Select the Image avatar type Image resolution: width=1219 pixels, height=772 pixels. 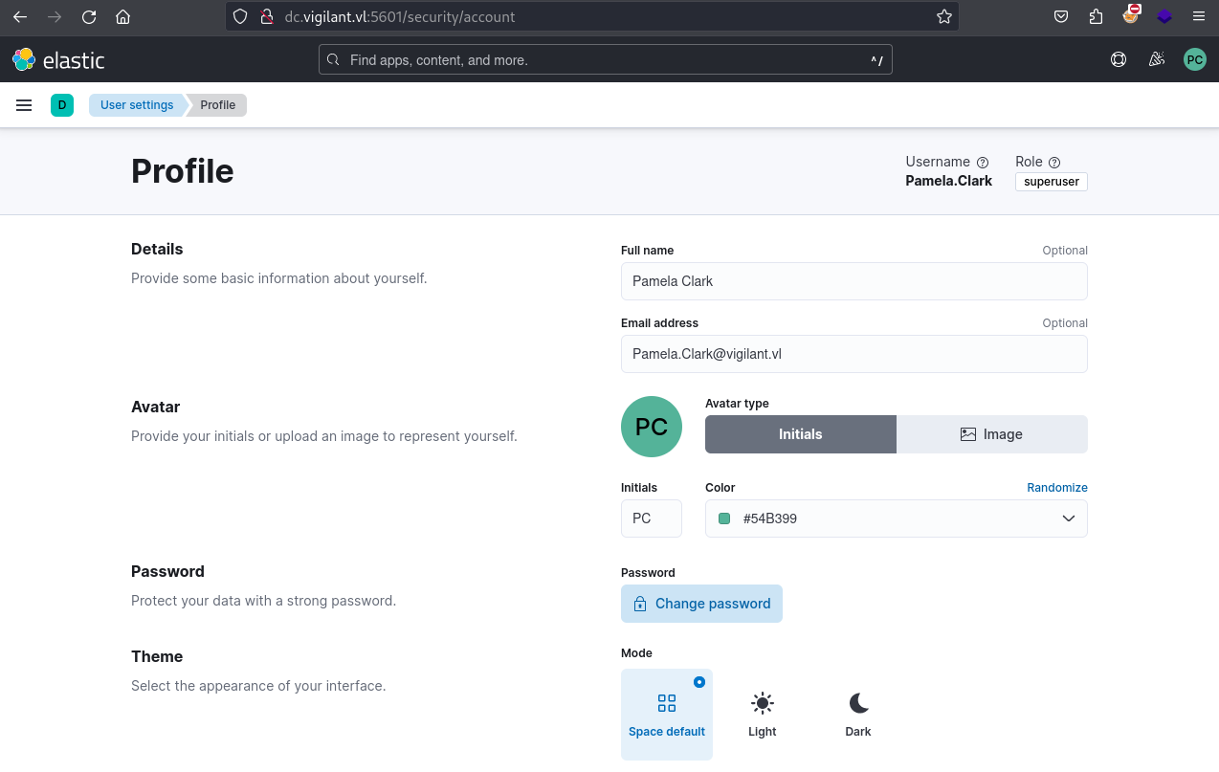[x=992, y=434]
